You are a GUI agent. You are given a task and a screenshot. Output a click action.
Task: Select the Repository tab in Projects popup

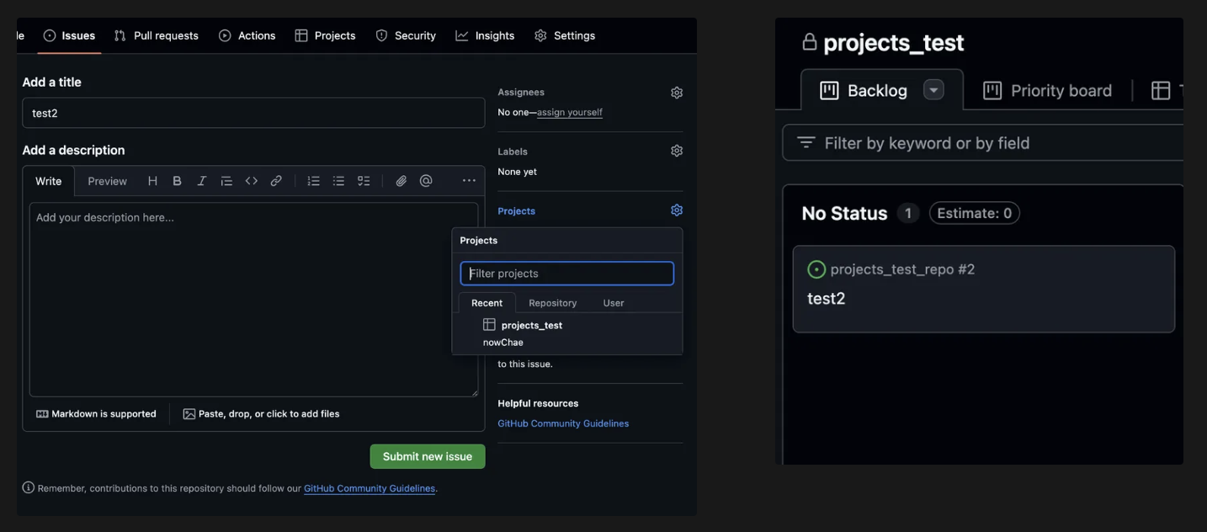pos(552,303)
